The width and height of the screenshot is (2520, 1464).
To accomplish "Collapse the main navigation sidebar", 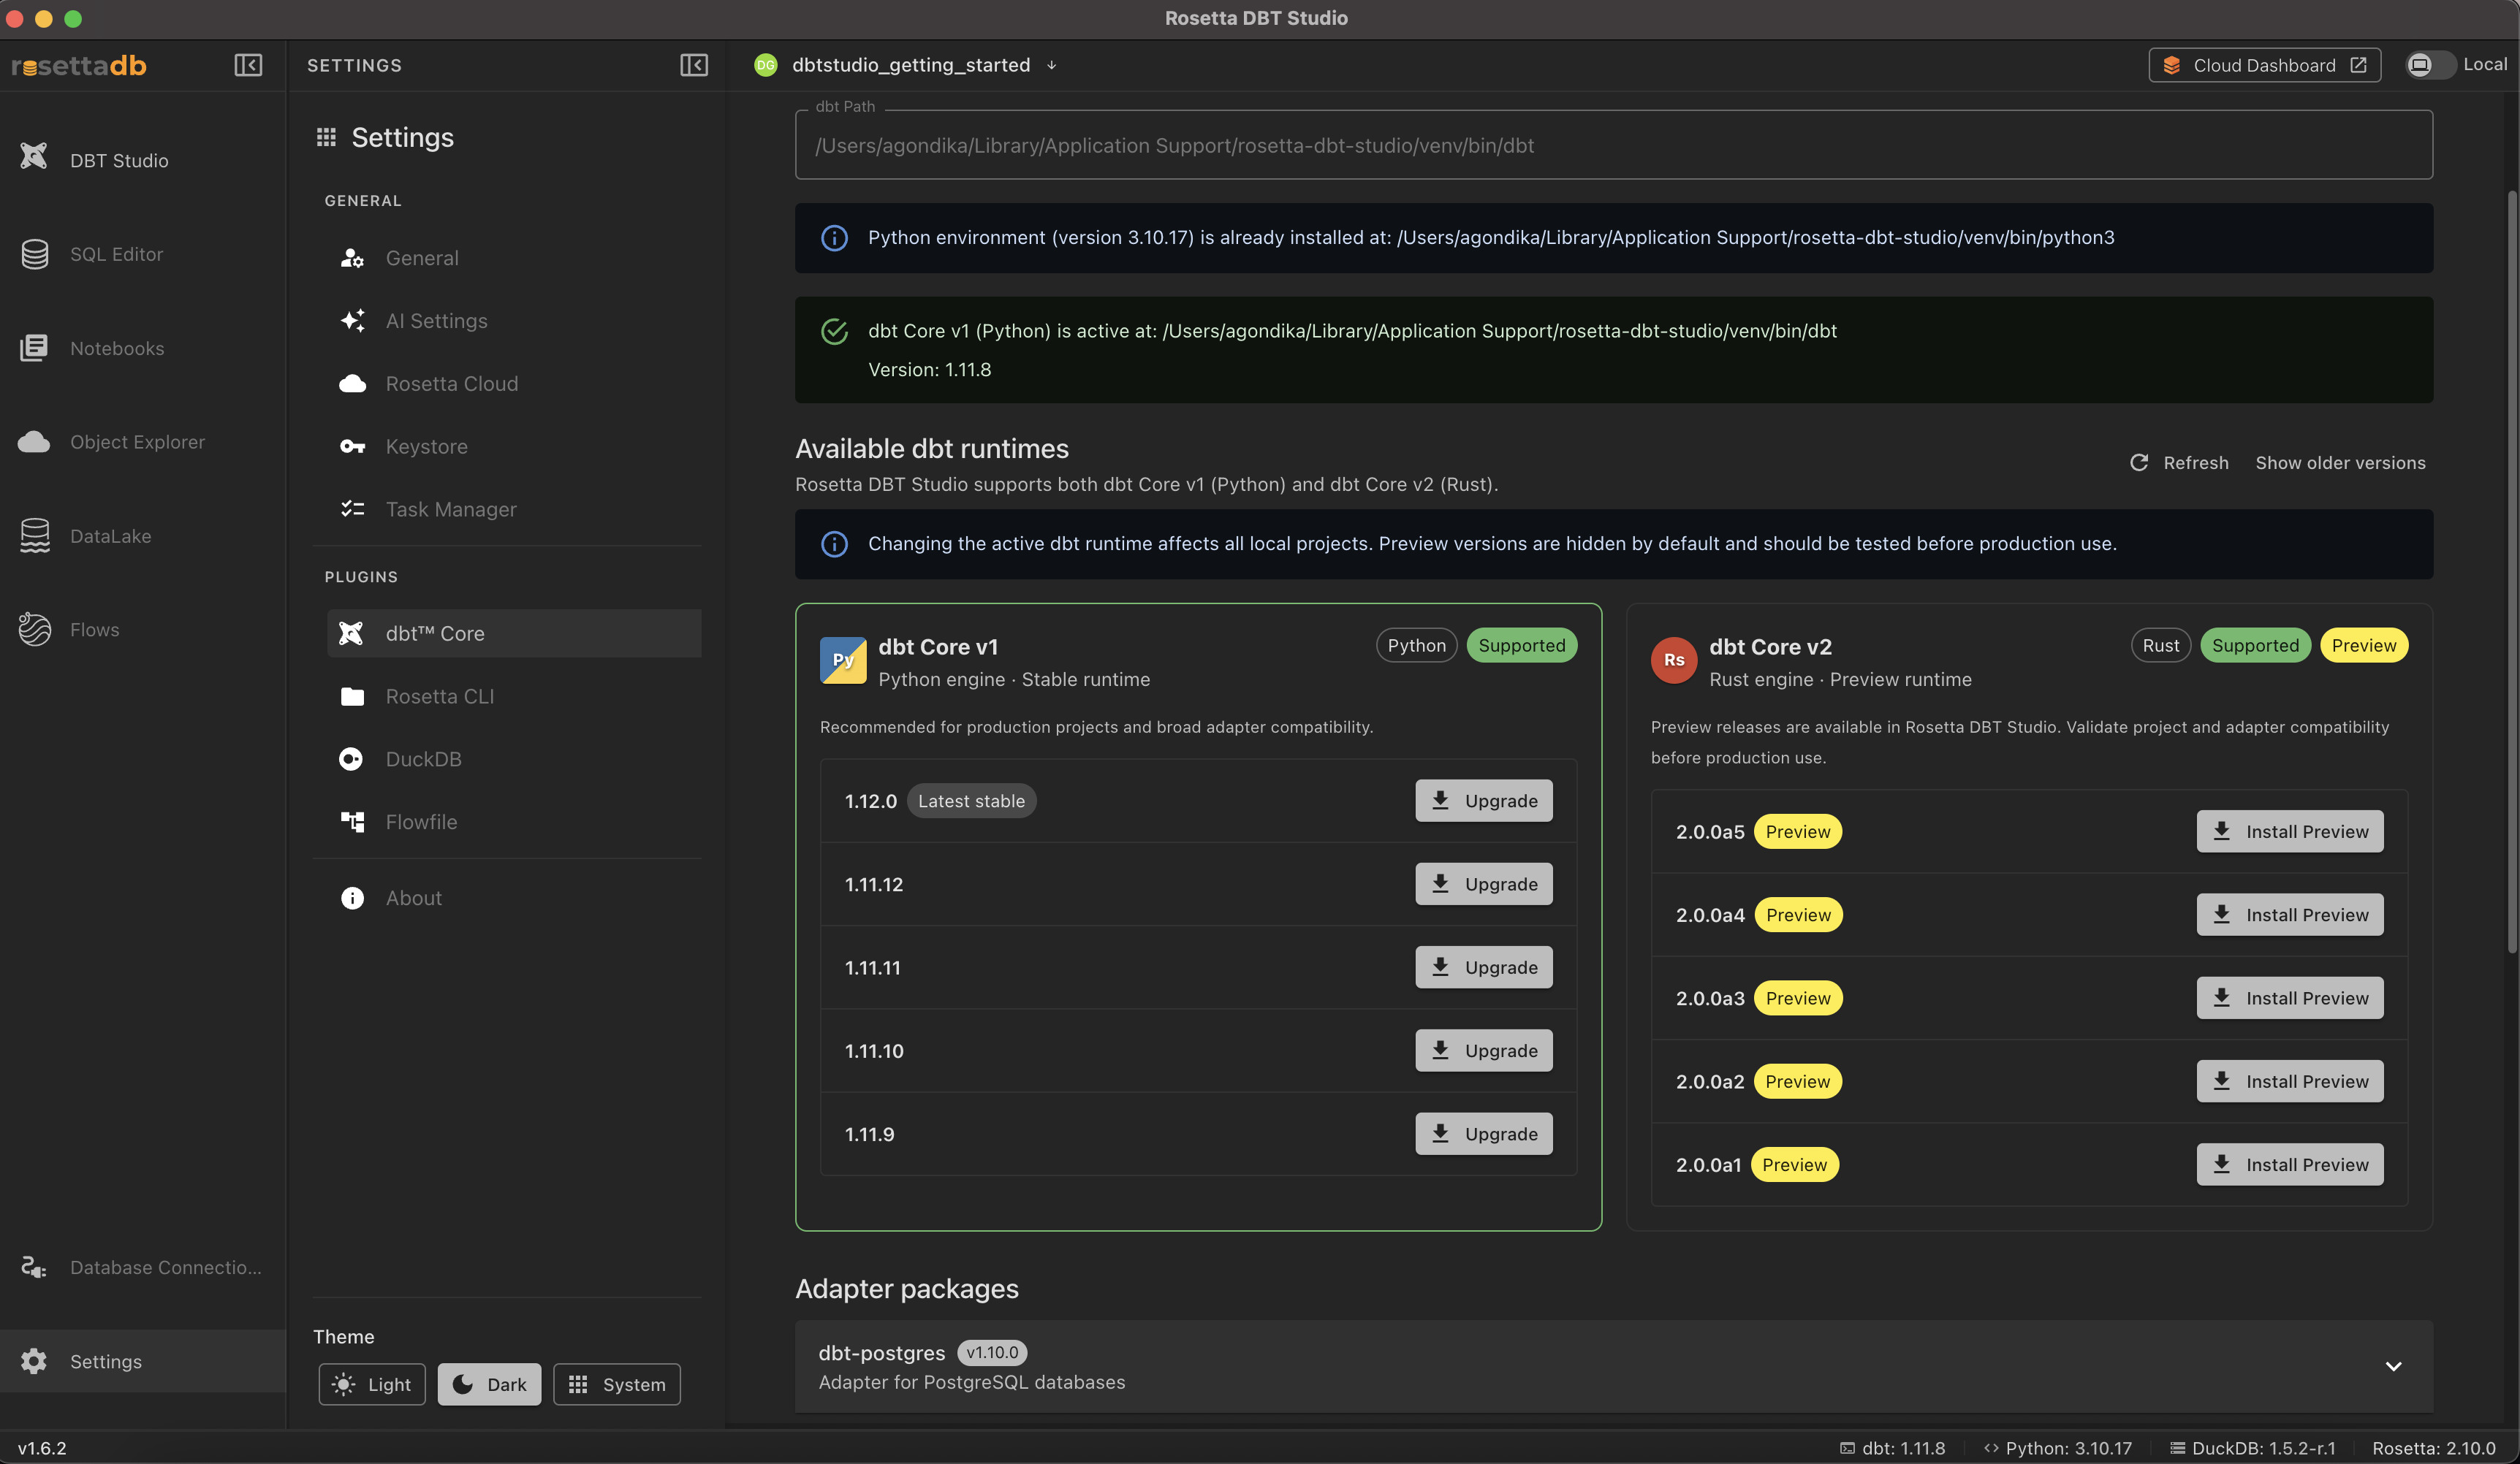I will click(248, 65).
